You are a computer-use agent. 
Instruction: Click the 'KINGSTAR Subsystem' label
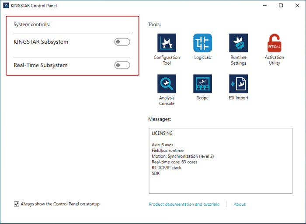41,42
